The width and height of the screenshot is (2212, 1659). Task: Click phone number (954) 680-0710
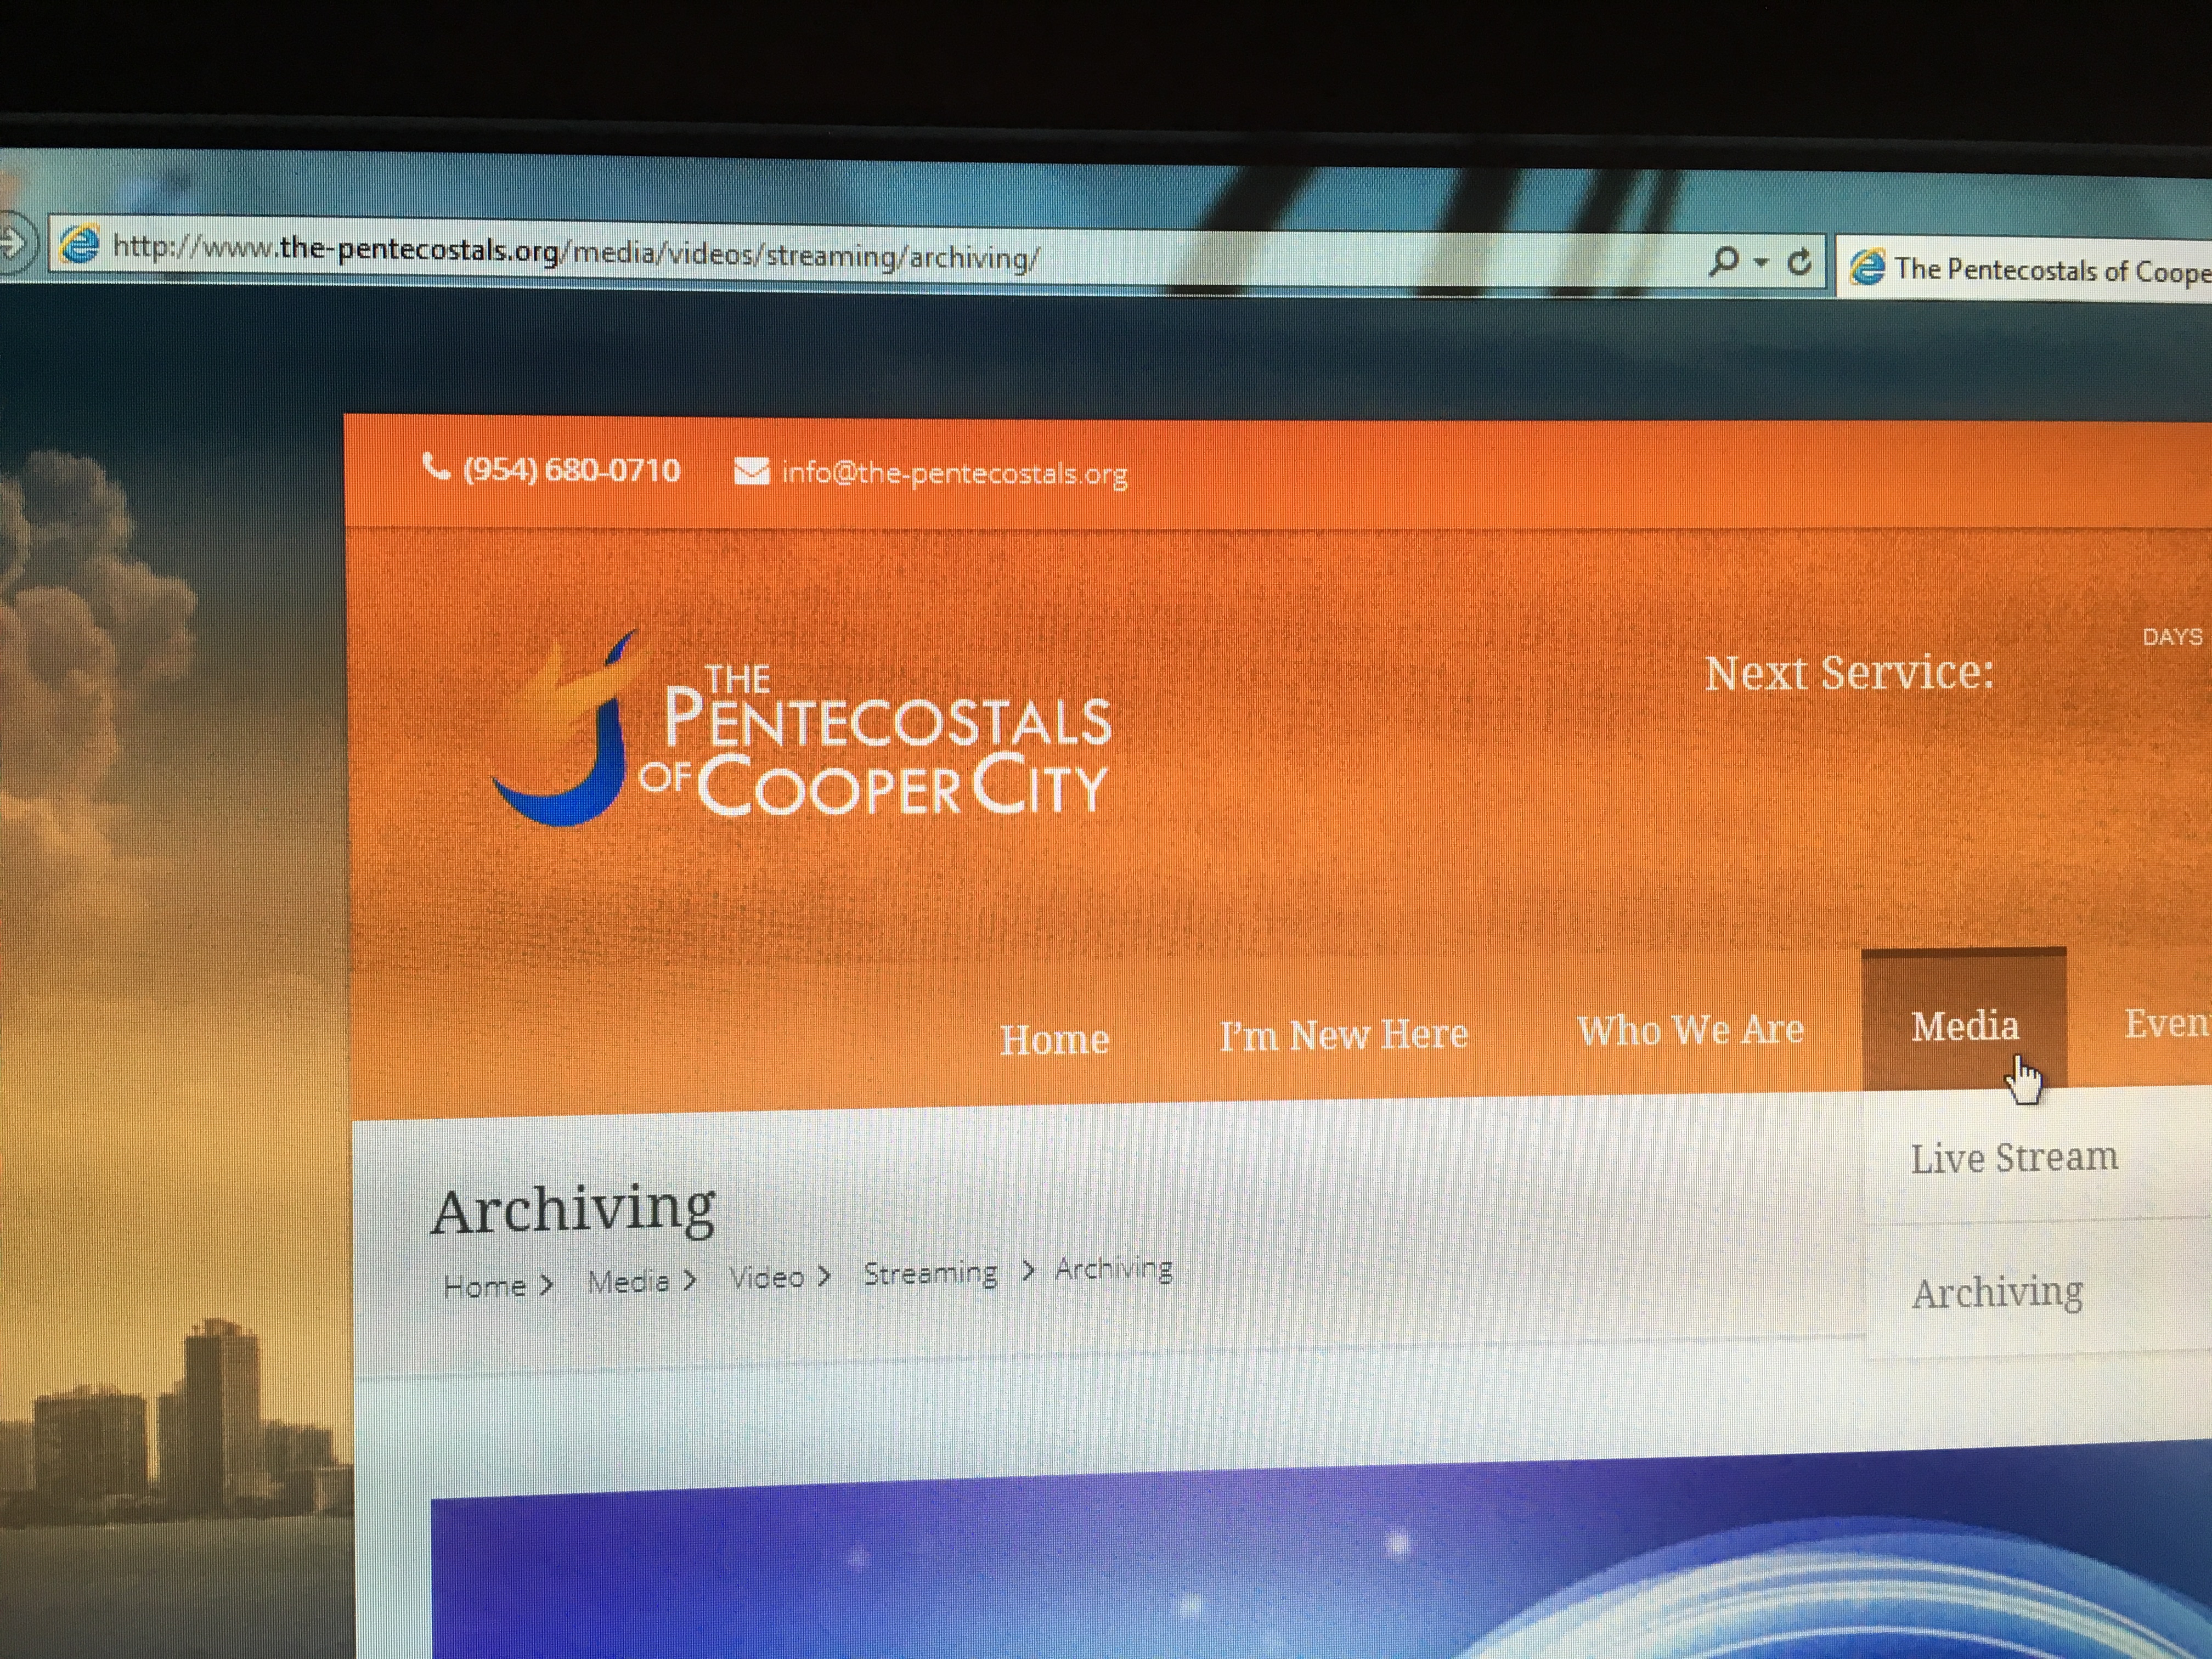(571, 469)
